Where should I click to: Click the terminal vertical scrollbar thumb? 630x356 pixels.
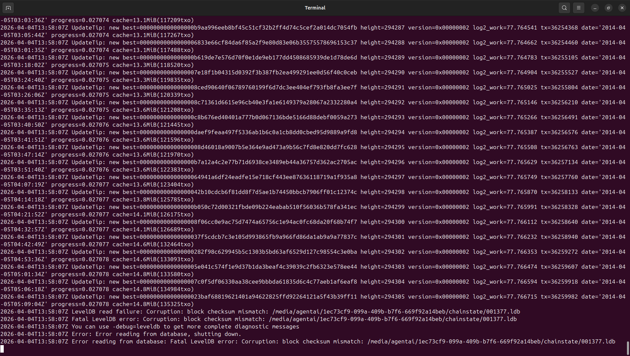(x=627, y=348)
